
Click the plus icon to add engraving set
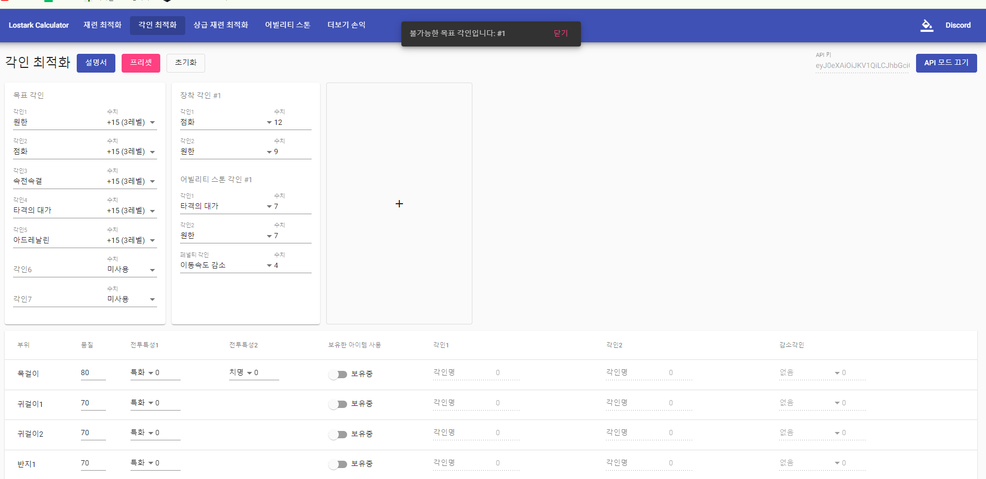click(399, 204)
